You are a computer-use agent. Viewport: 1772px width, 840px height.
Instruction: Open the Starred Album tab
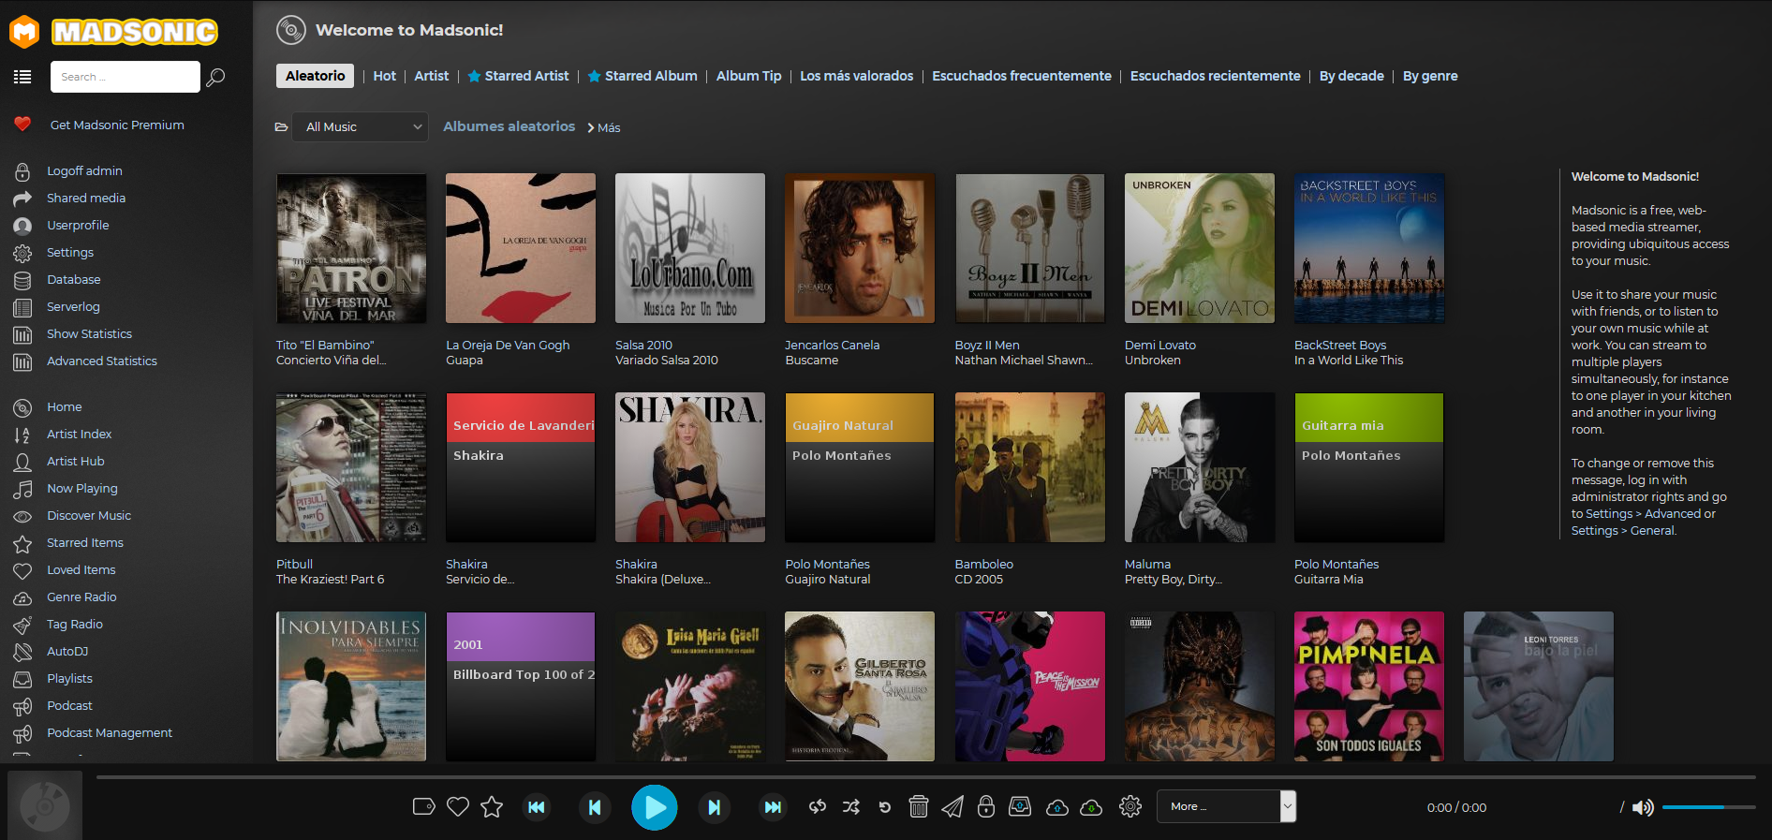[x=642, y=76]
